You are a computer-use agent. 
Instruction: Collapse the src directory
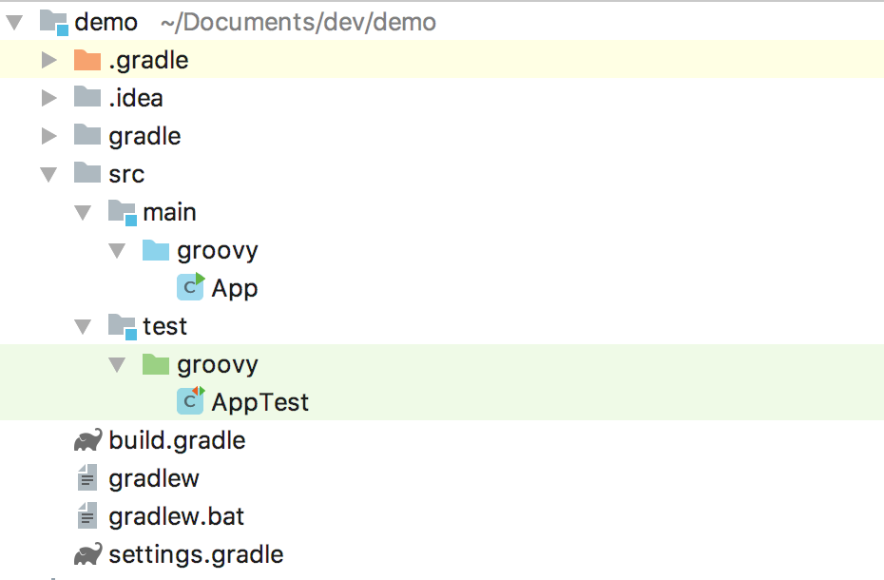(49, 173)
